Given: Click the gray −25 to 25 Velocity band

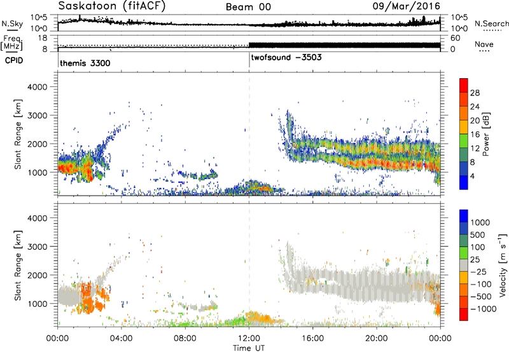Looking at the screenshot, I should (x=464, y=265).
